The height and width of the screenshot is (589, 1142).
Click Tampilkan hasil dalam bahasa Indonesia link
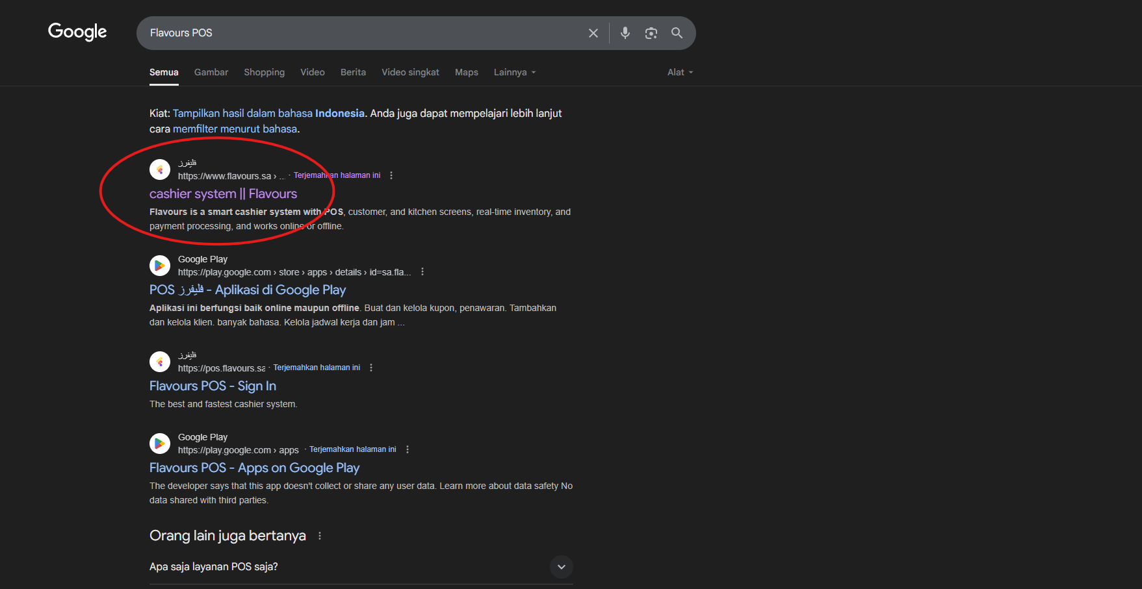point(268,113)
